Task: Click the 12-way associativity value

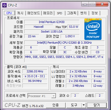Action: tap(98, 86)
